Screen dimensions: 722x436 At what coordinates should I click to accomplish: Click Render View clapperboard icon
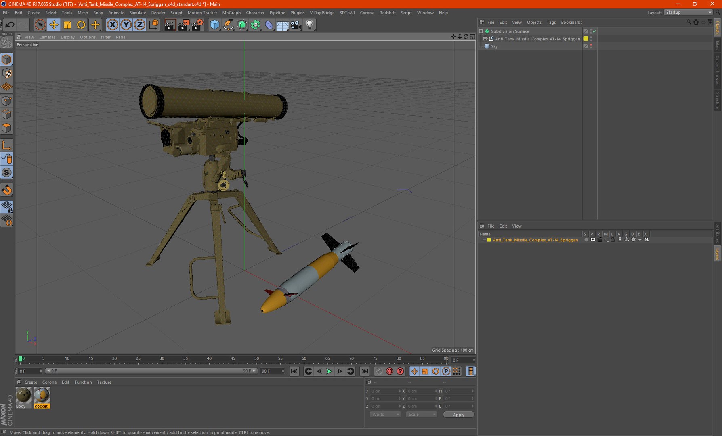click(170, 25)
